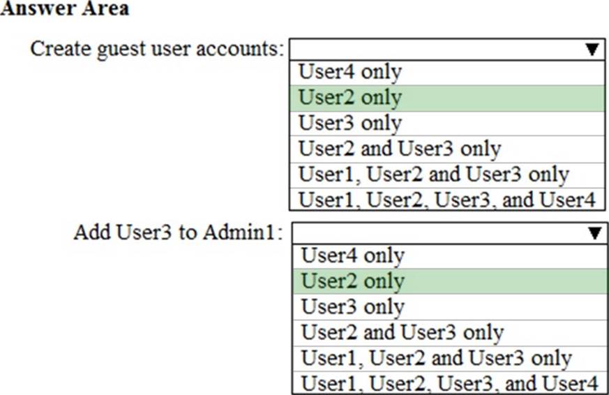Choose 'User2 only' under Add User3 to Admin1
The height and width of the screenshot is (395, 609).
click(353, 281)
